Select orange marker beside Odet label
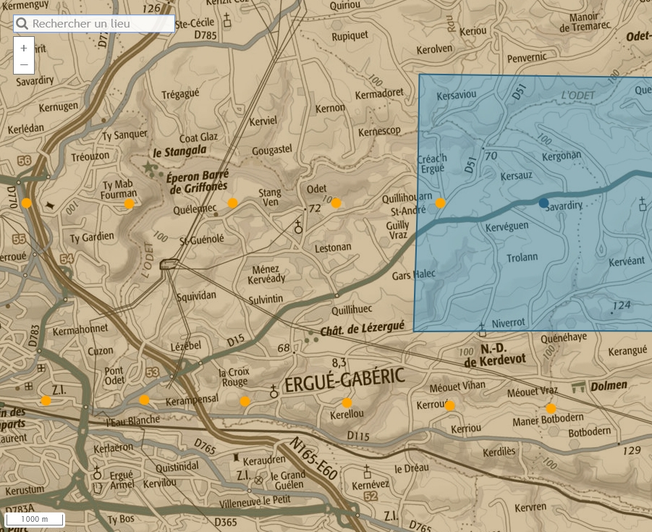Viewport: 652px width, 532px height. tap(336, 203)
